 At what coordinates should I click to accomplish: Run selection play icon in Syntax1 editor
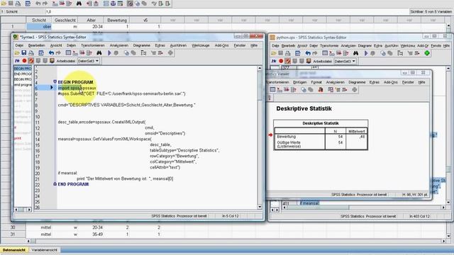109,53
